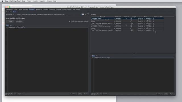The width and height of the screenshot is (182, 102).
Task: Sort history by Time column
Action: (x=146, y=17)
